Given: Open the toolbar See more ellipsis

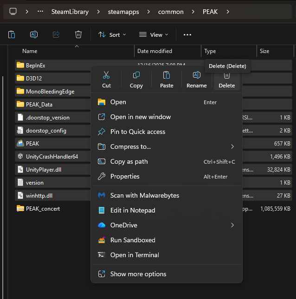Looking at the screenshot, I should pos(187,34).
